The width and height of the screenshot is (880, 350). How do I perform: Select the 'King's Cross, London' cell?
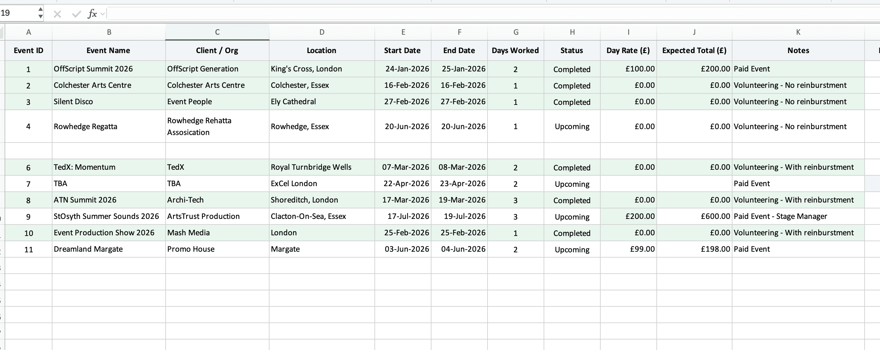click(x=322, y=69)
